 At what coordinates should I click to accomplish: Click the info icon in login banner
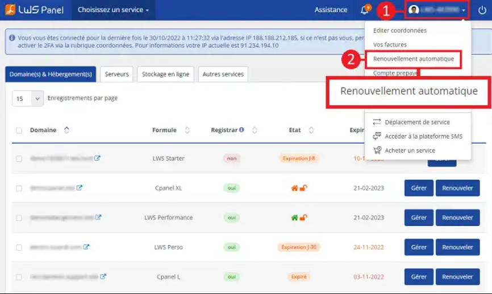click(x=12, y=38)
